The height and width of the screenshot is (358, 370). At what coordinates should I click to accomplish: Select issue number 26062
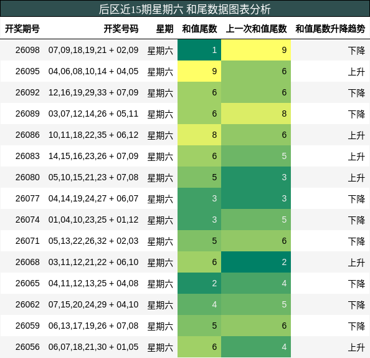tap(27, 304)
